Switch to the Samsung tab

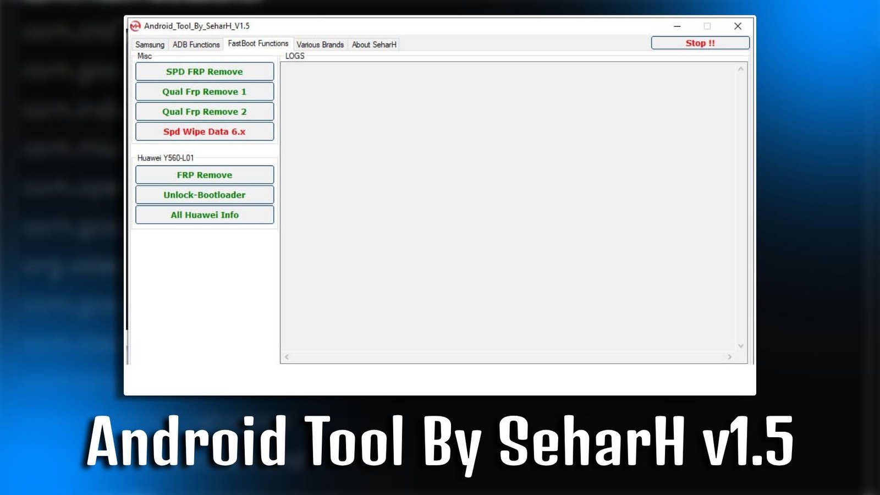pyautogui.click(x=150, y=45)
